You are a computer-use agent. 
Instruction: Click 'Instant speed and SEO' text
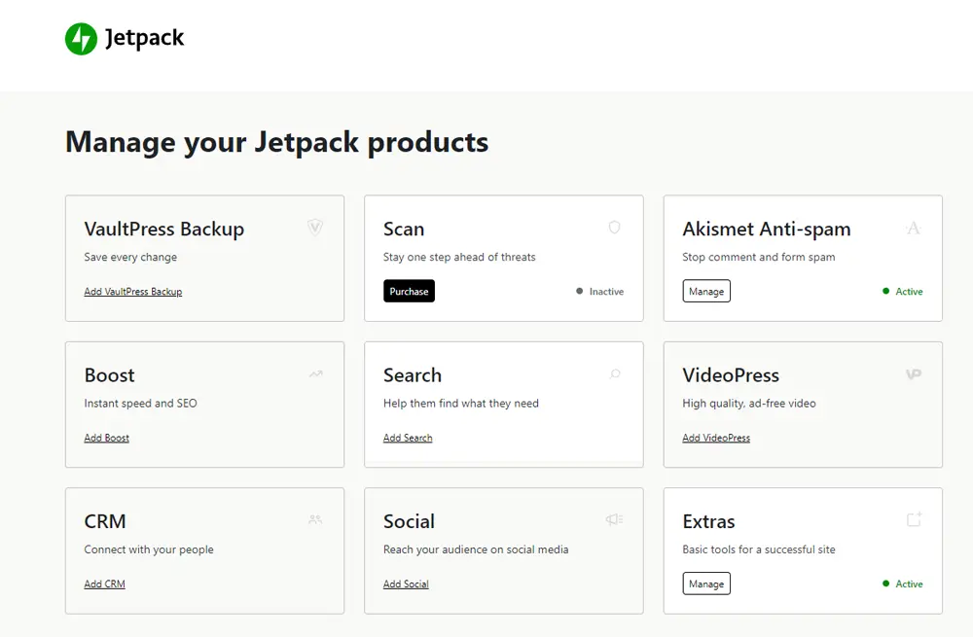point(140,404)
